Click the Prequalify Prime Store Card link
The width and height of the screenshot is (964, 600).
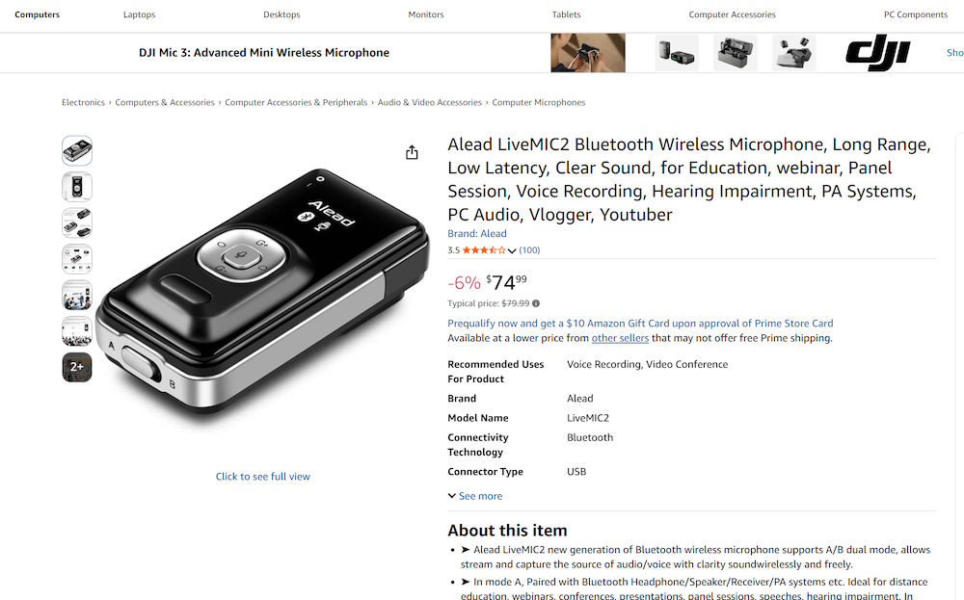click(x=640, y=323)
